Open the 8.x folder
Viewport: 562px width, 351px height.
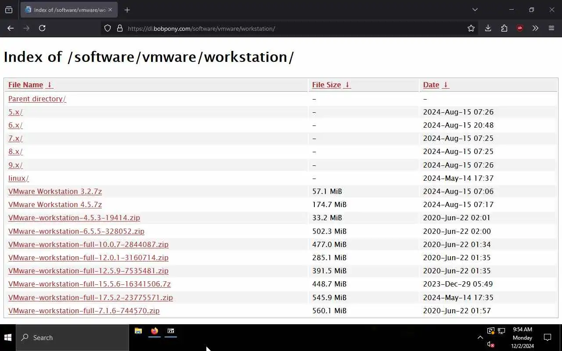tap(15, 151)
